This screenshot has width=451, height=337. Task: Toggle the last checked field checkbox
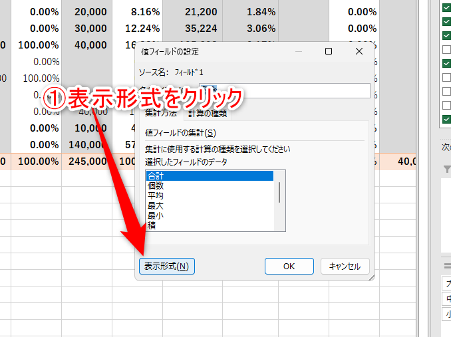446,120
